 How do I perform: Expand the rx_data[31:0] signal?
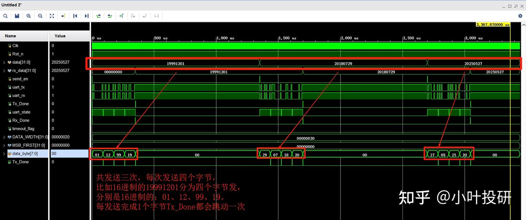(4, 71)
